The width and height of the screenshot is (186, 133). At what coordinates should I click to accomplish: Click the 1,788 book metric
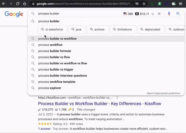pos(61,110)
